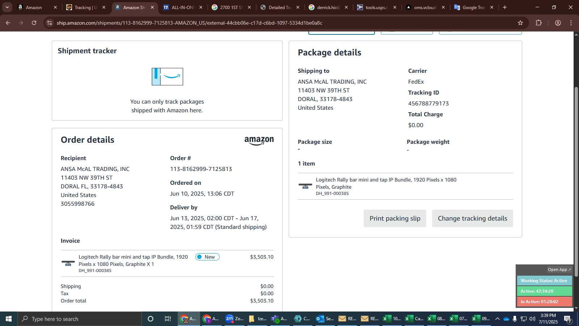Go back to previous page

click(8, 23)
